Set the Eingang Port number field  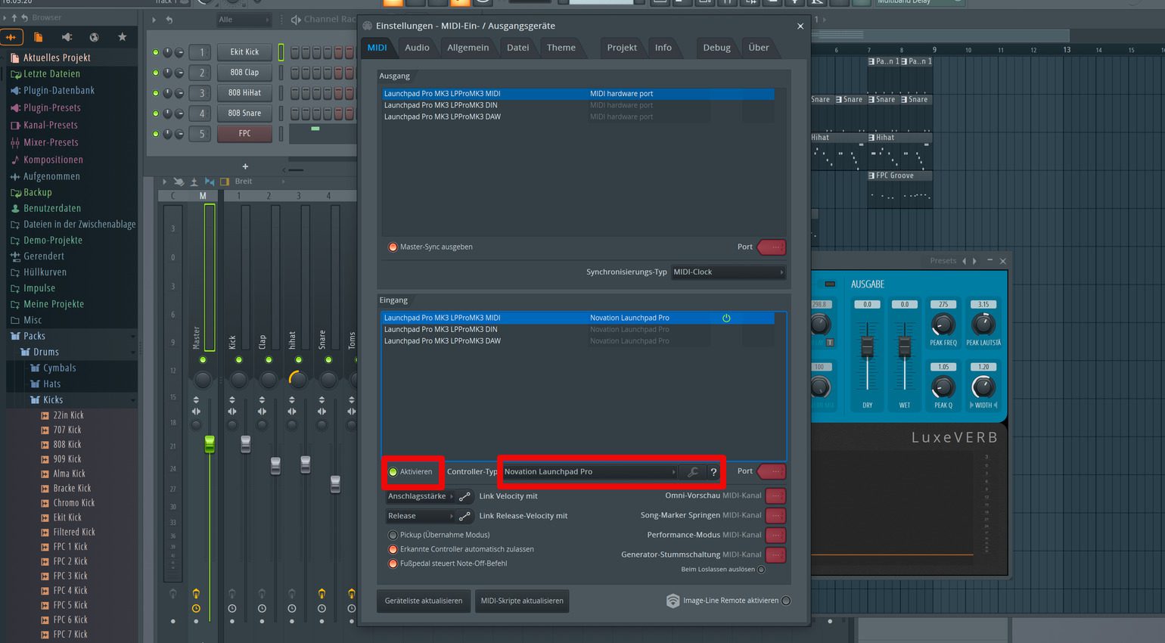coord(772,471)
